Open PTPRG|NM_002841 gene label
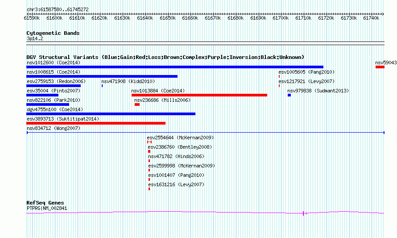397x238 pixels. 47,209
